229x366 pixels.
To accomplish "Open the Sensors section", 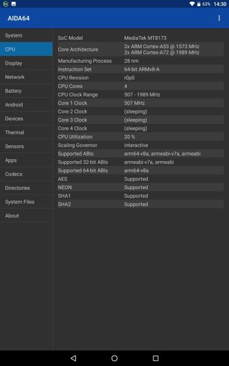I will (x=26, y=146).
